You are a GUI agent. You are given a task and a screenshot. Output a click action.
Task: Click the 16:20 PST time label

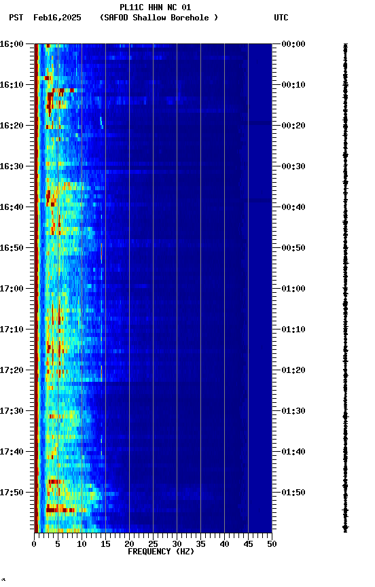(x=12, y=126)
